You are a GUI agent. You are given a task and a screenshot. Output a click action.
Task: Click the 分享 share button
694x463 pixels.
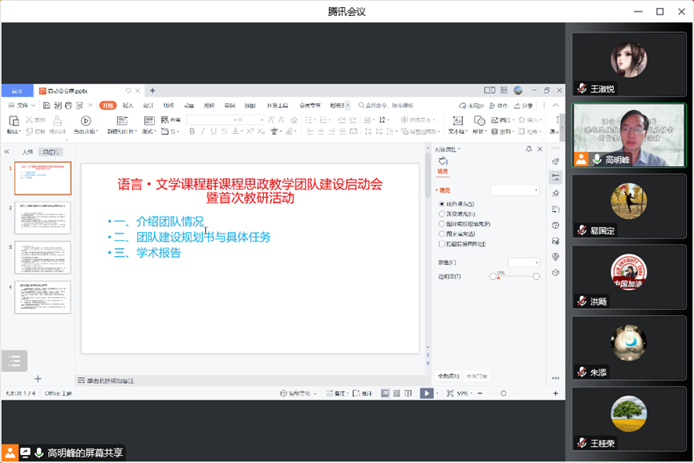523,105
